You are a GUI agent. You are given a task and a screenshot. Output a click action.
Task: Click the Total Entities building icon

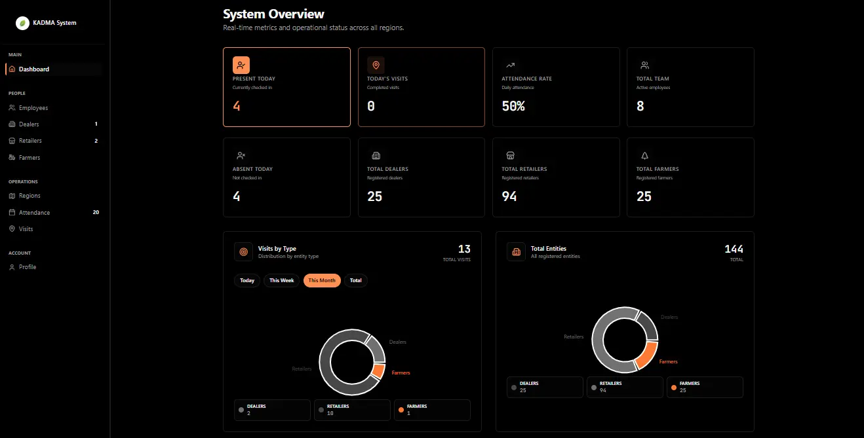[516, 252]
